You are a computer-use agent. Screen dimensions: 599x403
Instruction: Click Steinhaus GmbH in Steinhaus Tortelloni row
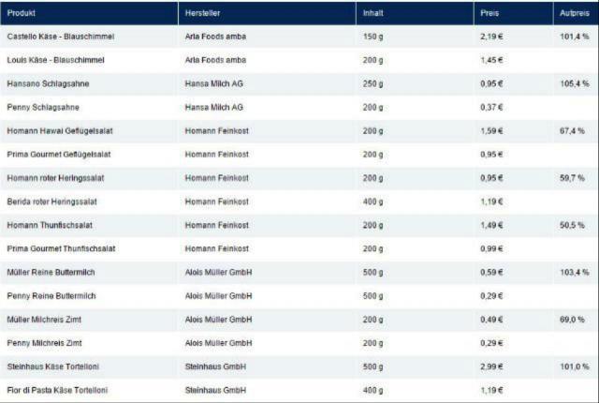215,366
